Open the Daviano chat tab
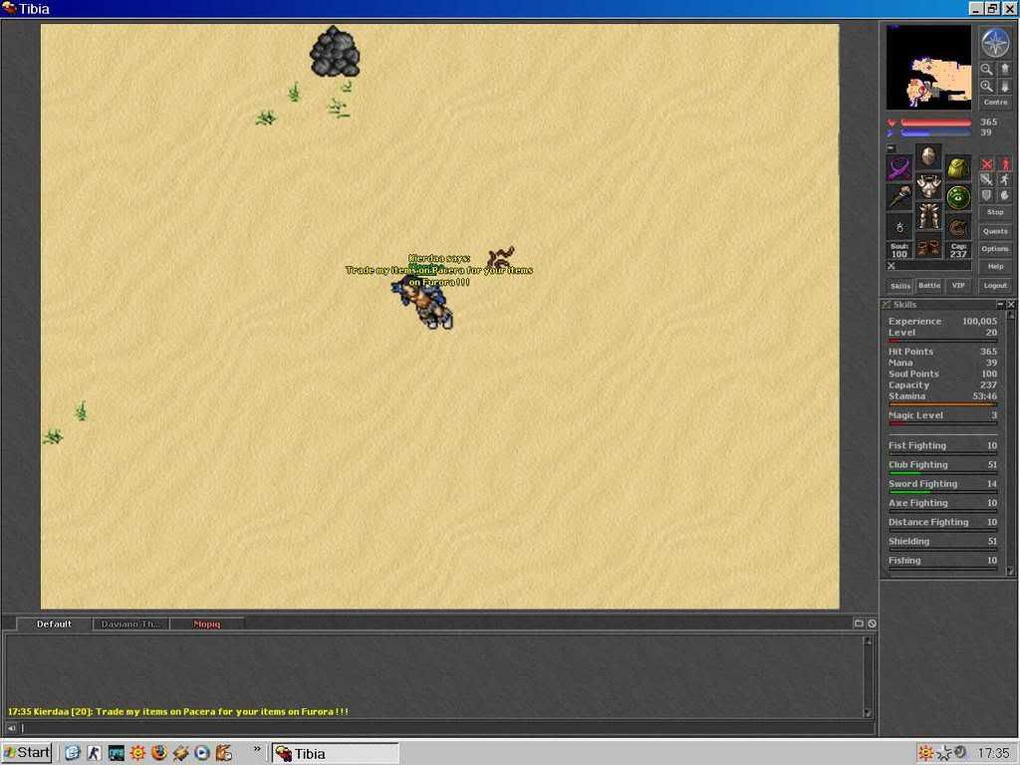 [130, 624]
